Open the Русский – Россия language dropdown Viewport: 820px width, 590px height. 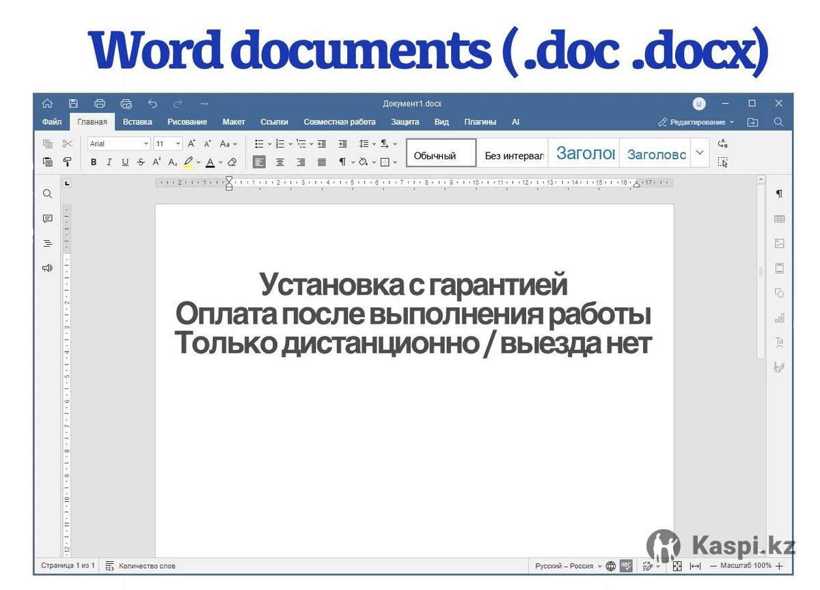pos(569,566)
